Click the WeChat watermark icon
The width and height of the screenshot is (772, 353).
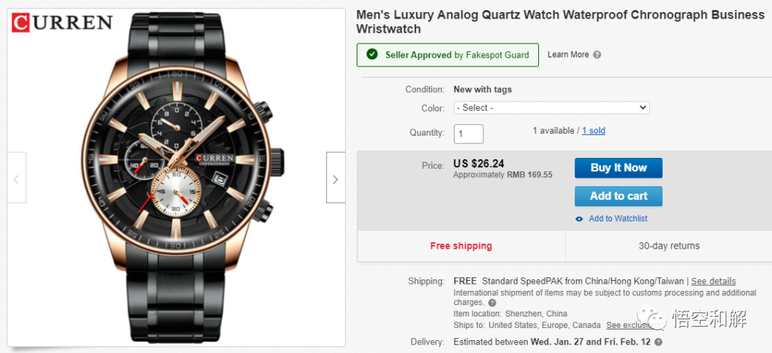click(x=653, y=318)
